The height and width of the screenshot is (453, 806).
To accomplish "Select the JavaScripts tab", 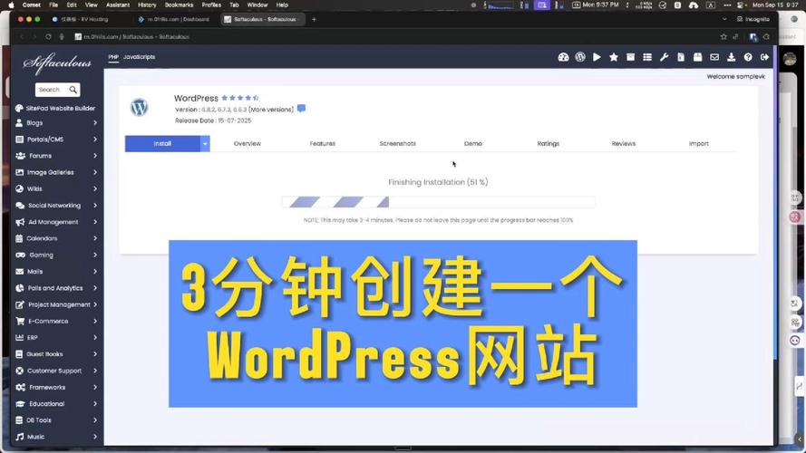I will (x=139, y=57).
